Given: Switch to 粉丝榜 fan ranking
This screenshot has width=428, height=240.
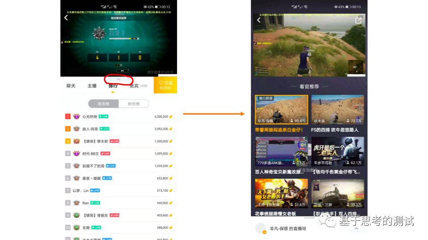Looking at the screenshot, I should tap(133, 104).
